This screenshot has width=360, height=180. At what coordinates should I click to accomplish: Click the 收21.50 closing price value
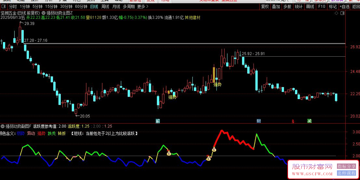[x=78, y=18]
